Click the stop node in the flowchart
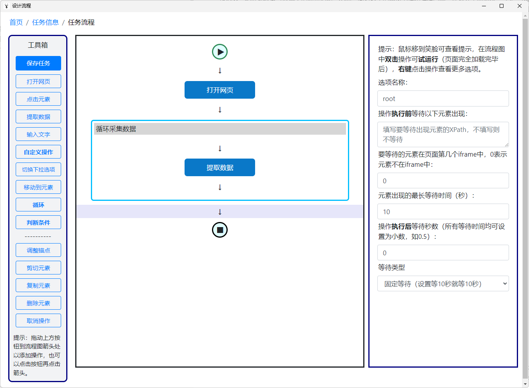 [220, 230]
